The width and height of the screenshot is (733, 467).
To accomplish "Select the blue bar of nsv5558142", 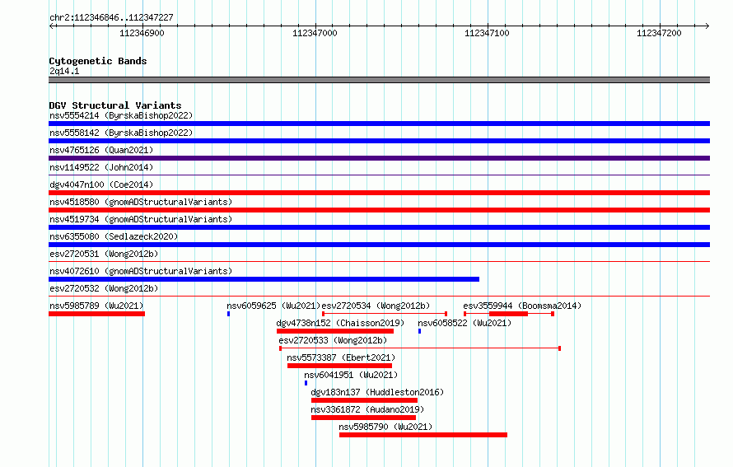I will (x=379, y=141).
